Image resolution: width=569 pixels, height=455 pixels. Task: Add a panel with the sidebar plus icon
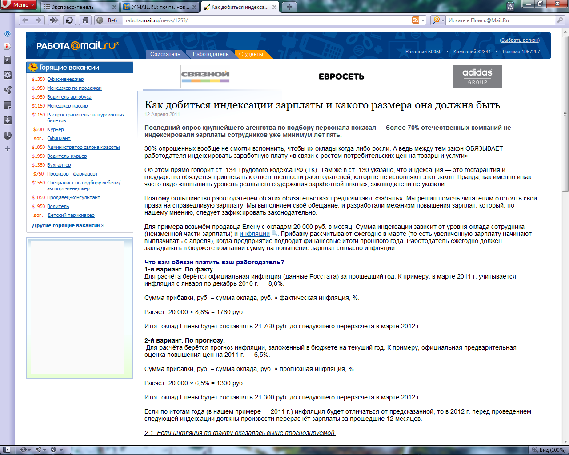pyautogui.click(x=7, y=148)
